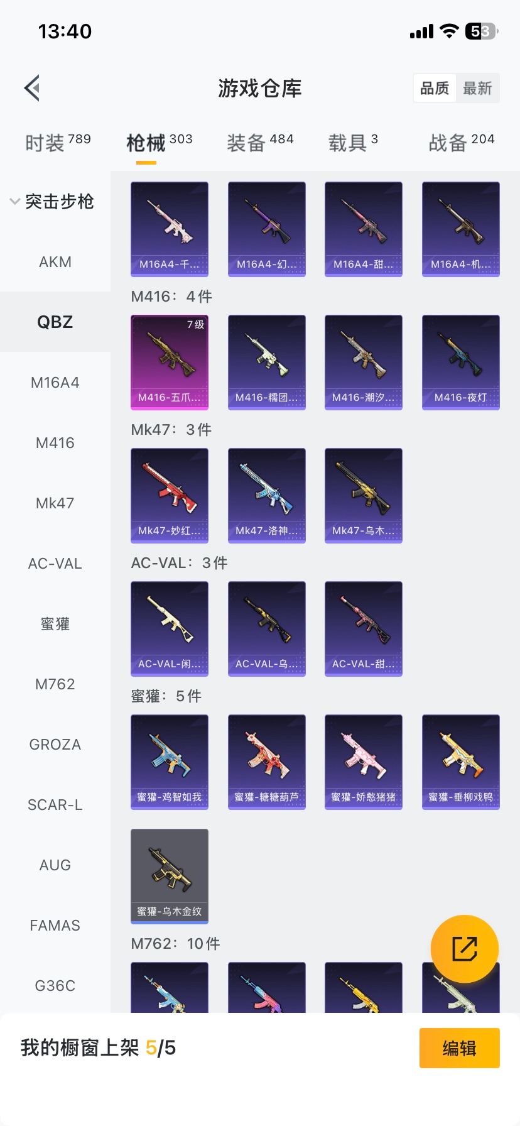This screenshot has width=520, height=1126.
Task: Open the red Mk47-妙红 skin card
Action: coord(170,496)
